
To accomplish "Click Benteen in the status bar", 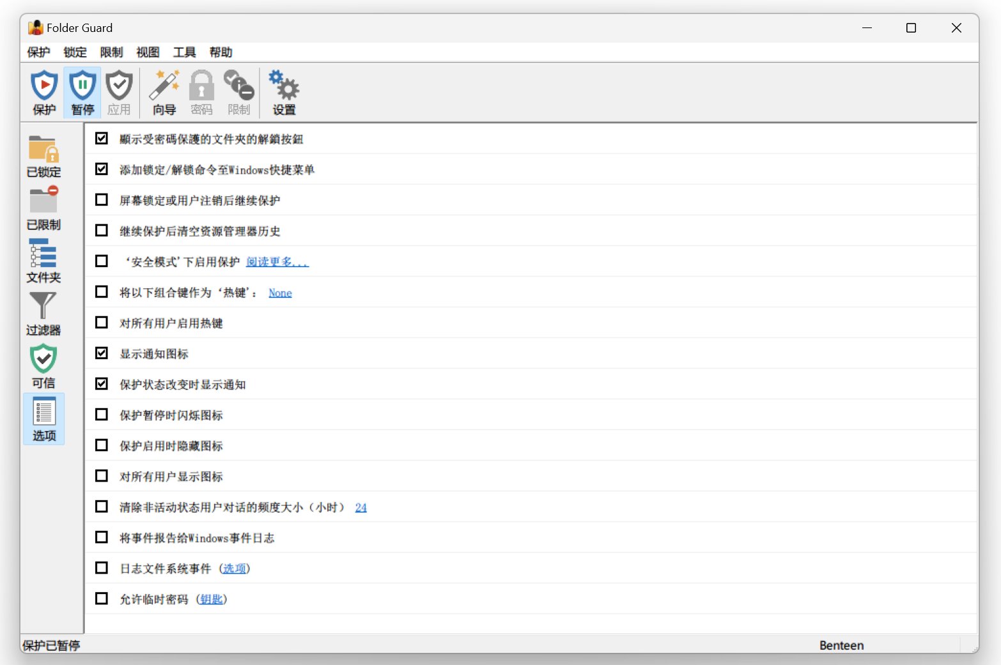I will [x=841, y=645].
